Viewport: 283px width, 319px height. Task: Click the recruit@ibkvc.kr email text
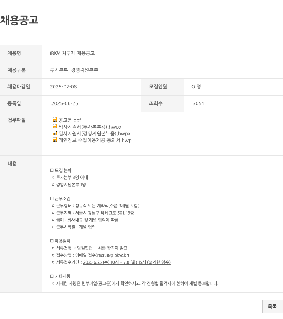[x=112, y=255]
